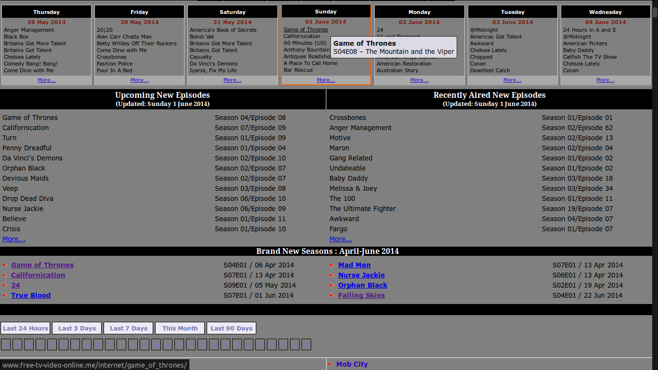
Task: Open Game of Thrones in Sunday's schedule
Action: [x=305, y=29]
